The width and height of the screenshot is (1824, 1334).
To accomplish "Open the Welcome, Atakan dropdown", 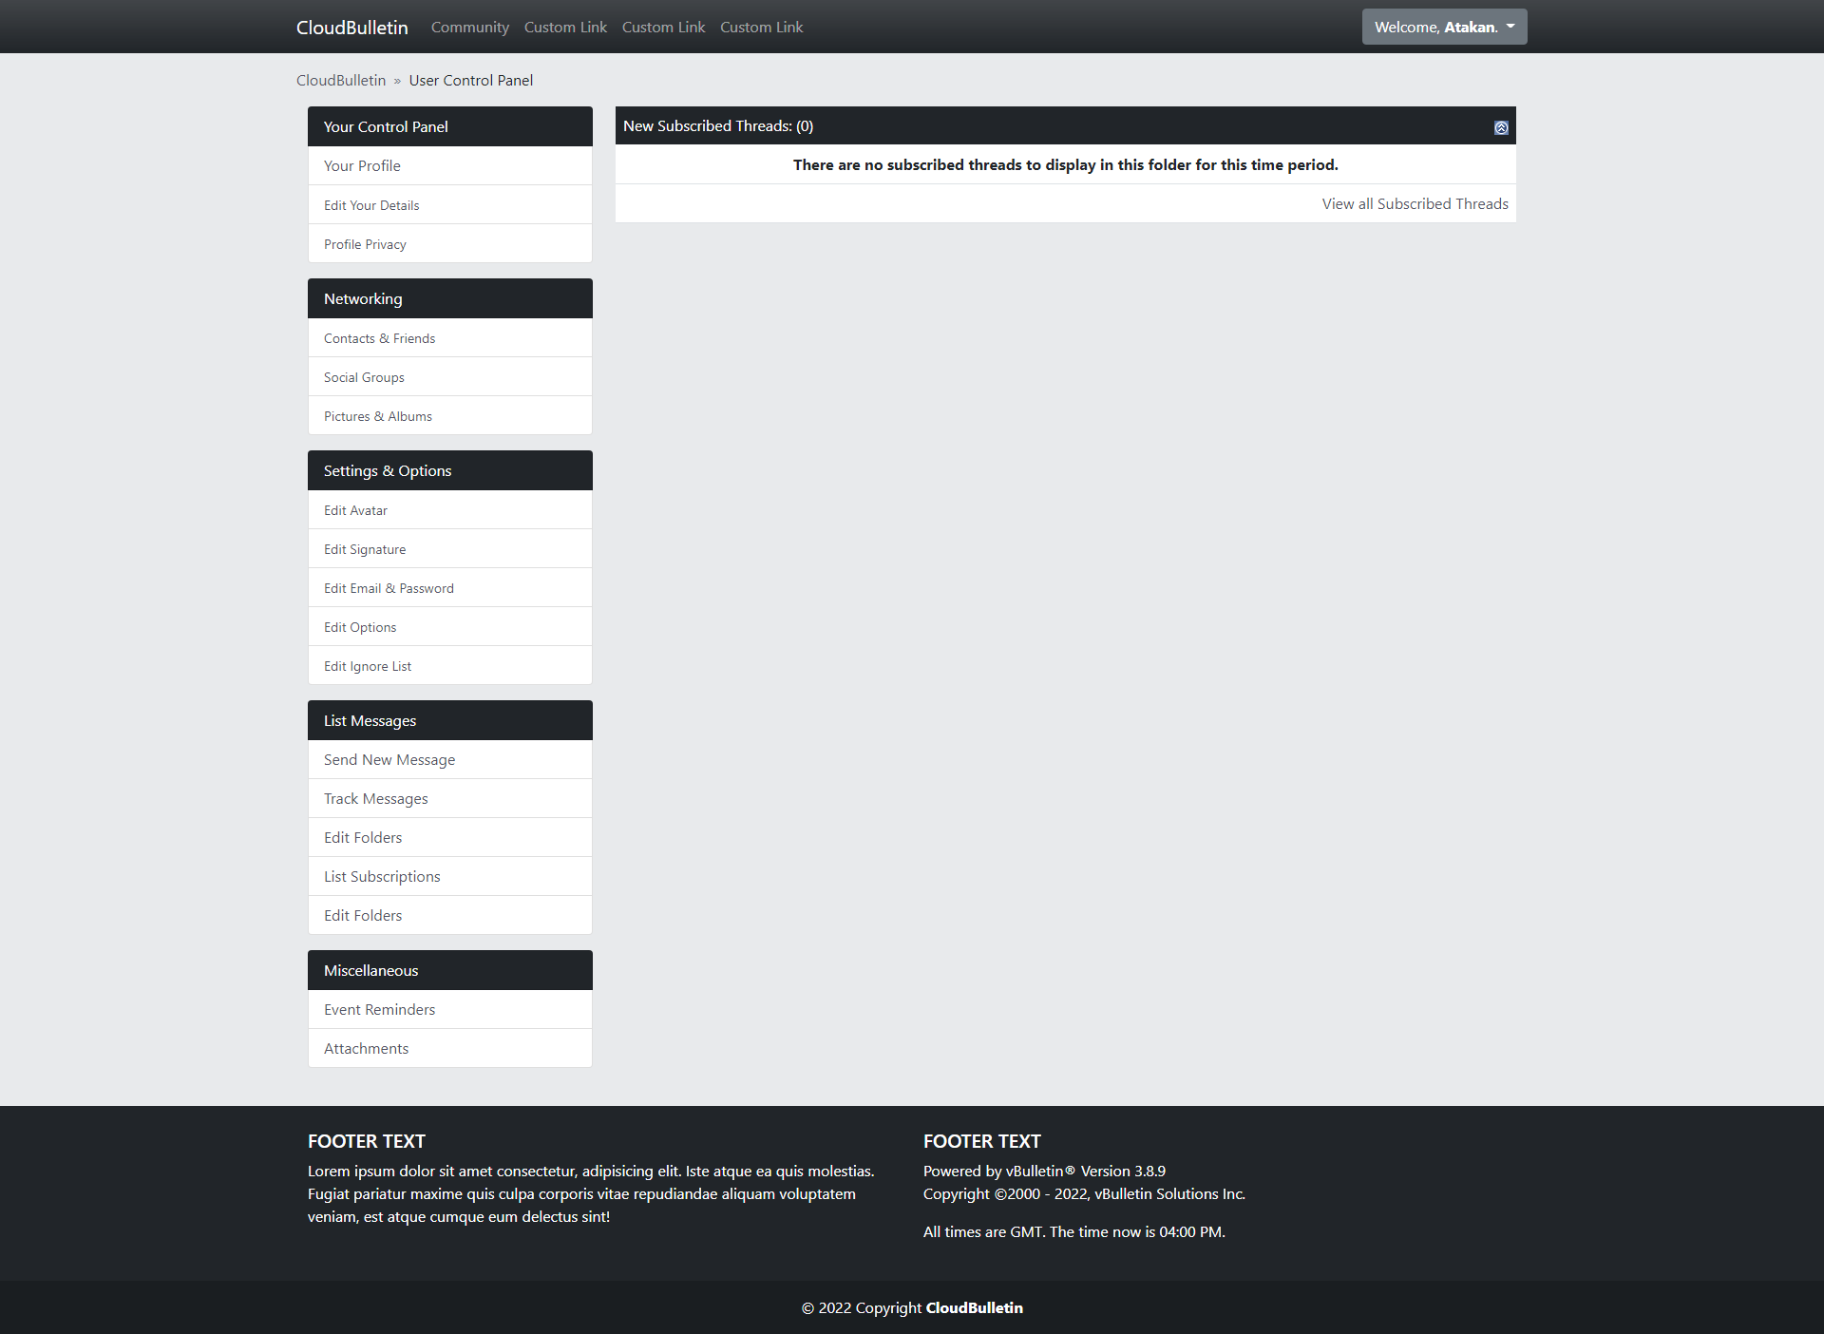I will (1443, 27).
